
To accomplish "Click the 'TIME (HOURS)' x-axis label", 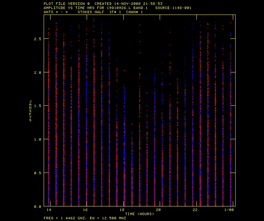I will point(139,214).
